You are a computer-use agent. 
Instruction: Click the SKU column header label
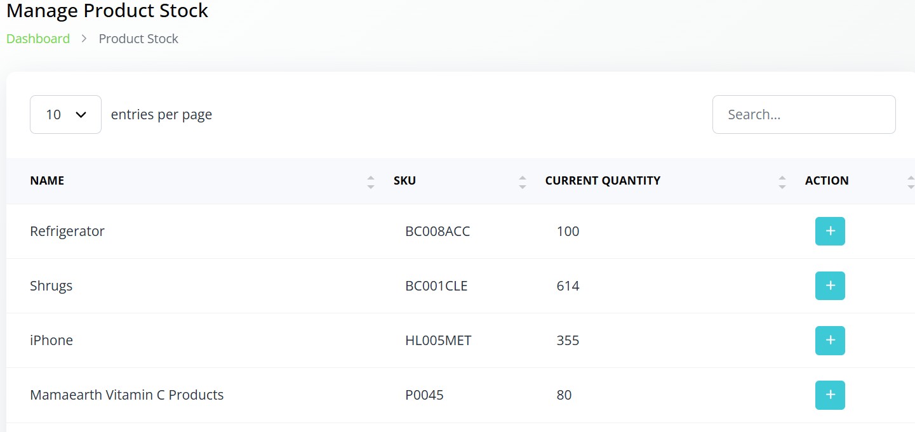[x=404, y=181]
